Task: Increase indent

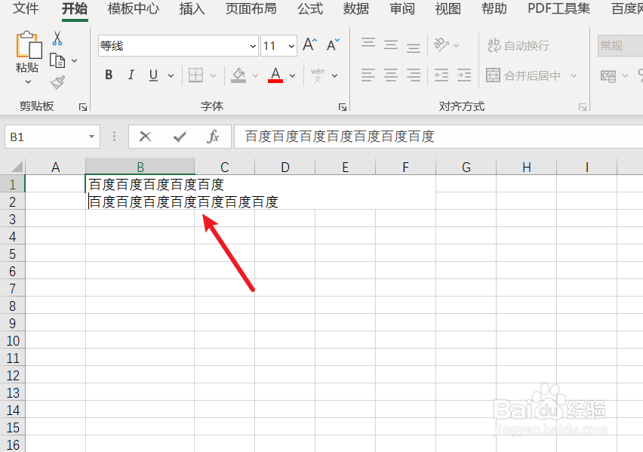Action: click(464, 75)
